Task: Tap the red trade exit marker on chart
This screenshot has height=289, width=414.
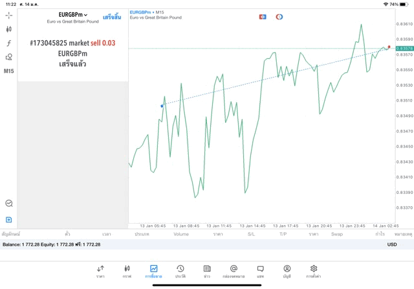Action: pos(389,47)
